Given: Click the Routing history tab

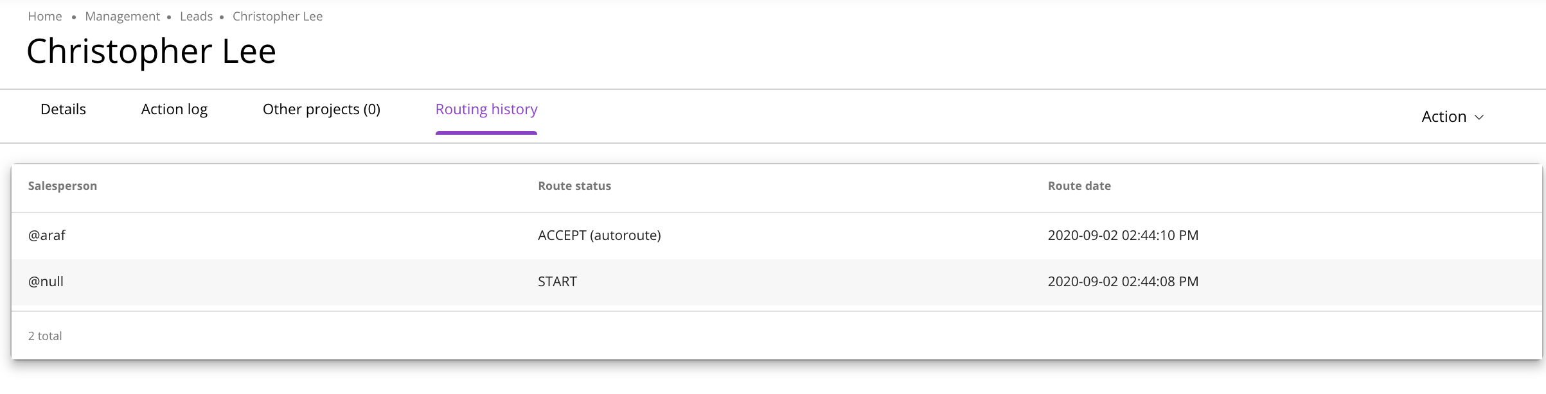Looking at the screenshot, I should pyautogui.click(x=486, y=110).
